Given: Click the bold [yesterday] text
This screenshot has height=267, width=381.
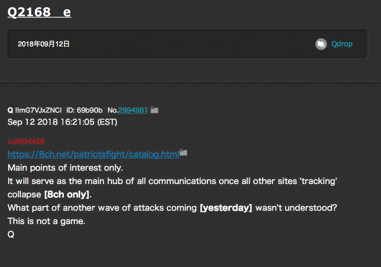Looking at the screenshot, I should click(x=225, y=208).
